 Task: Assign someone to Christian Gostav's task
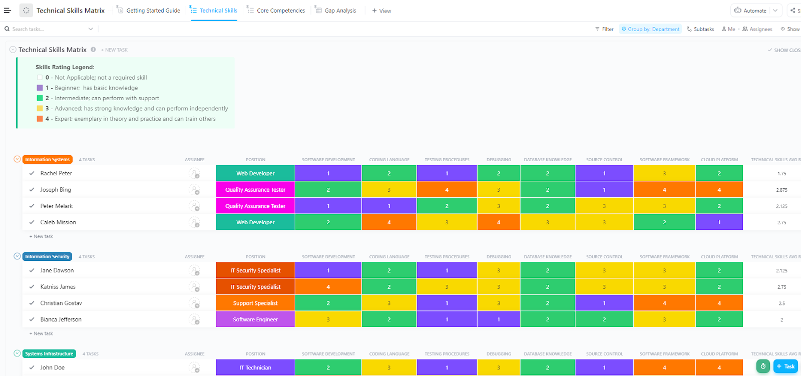(x=194, y=303)
